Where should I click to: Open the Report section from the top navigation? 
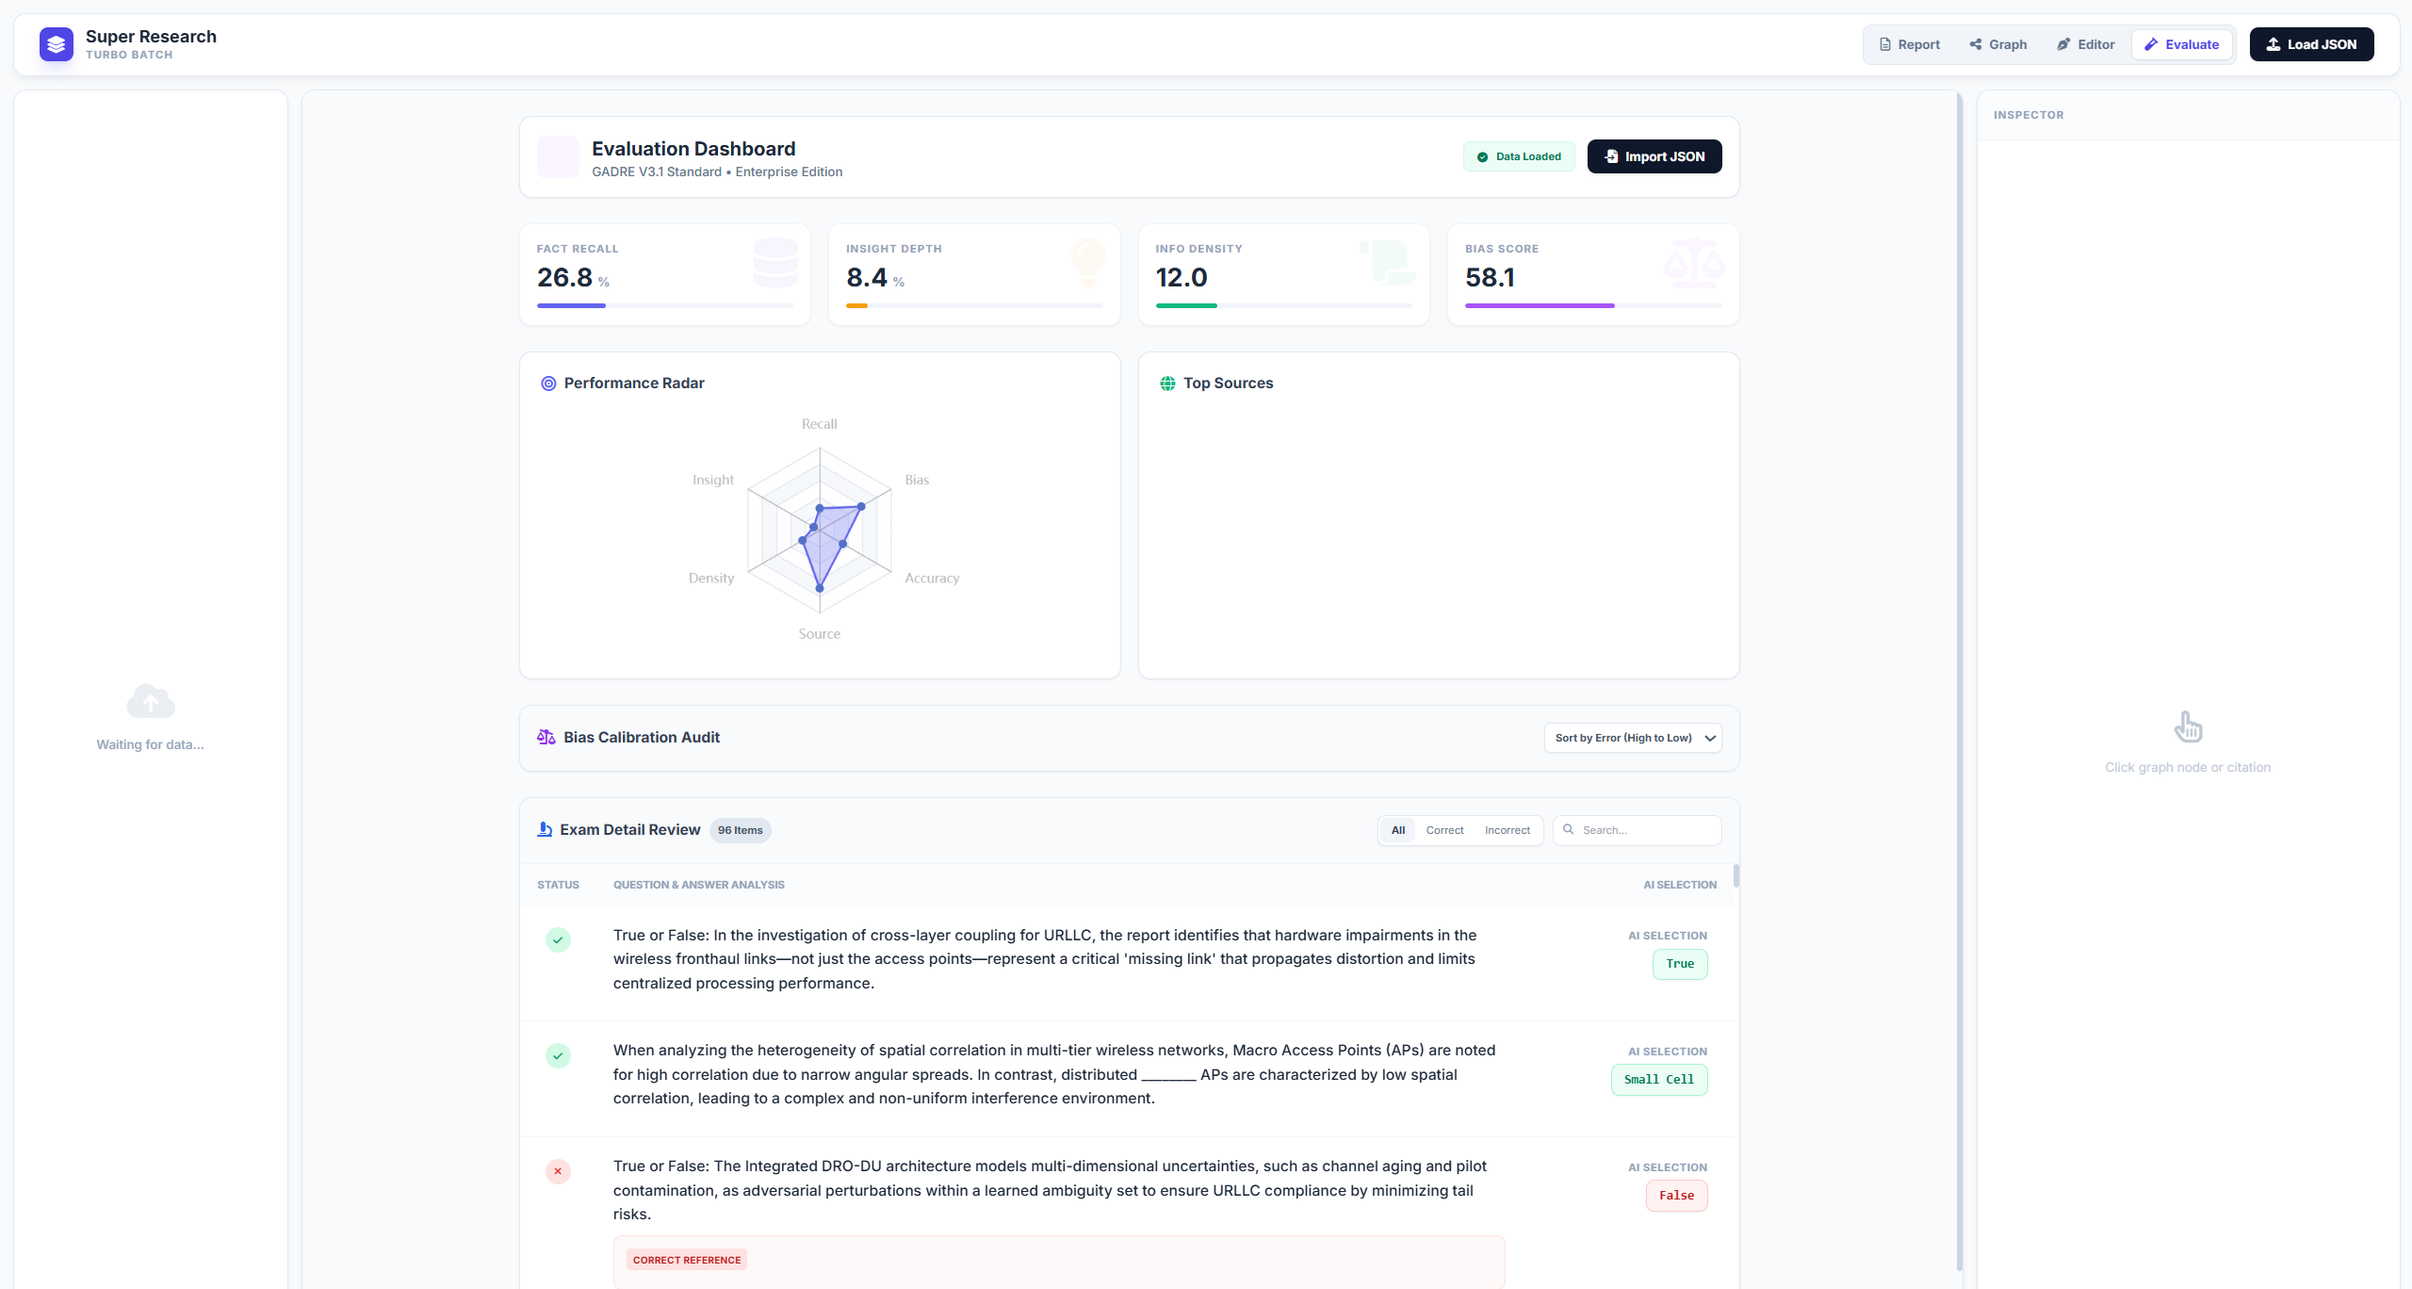point(1909,43)
